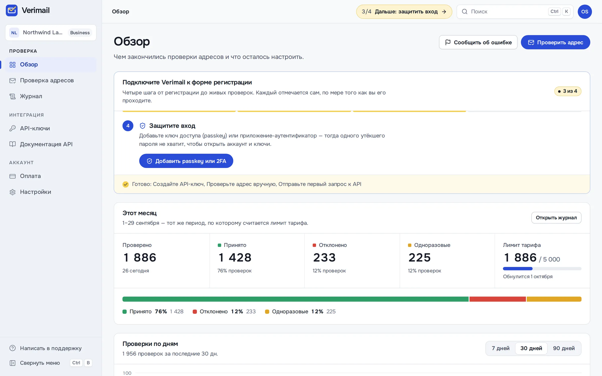The width and height of the screenshot is (602, 376).
Task: Click the gear icon for Настройки
Action: (x=13, y=192)
